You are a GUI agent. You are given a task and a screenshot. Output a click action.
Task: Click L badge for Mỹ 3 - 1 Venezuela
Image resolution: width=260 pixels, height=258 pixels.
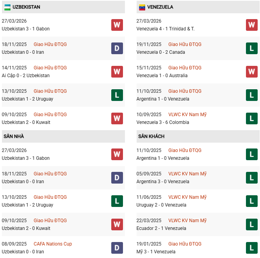[252, 248]
